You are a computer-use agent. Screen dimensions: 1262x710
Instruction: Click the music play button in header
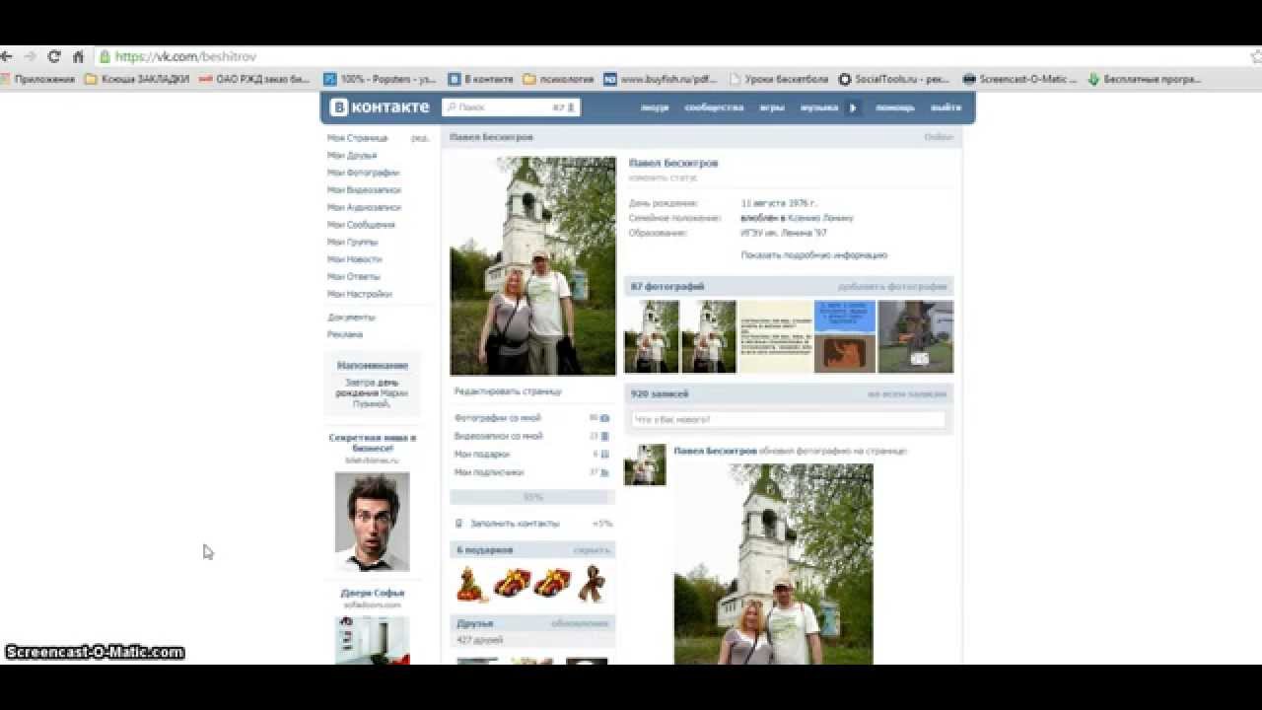[854, 107]
